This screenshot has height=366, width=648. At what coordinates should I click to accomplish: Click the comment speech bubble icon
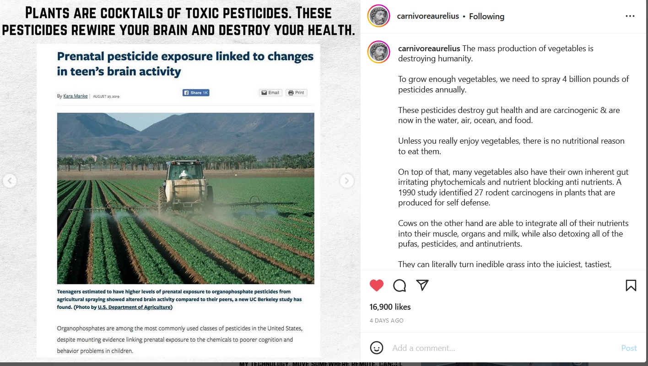(400, 285)
